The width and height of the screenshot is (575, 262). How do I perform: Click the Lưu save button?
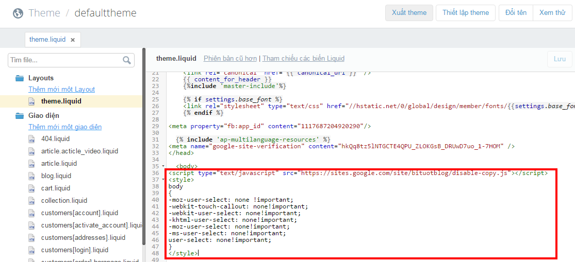(x=560, y=59)
